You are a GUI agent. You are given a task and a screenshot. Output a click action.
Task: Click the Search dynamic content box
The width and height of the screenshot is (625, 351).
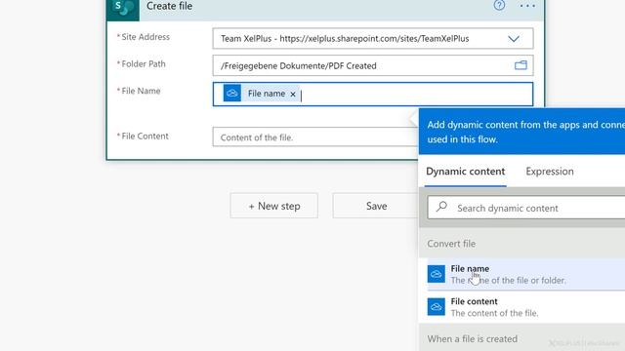(x=526, y=208)
